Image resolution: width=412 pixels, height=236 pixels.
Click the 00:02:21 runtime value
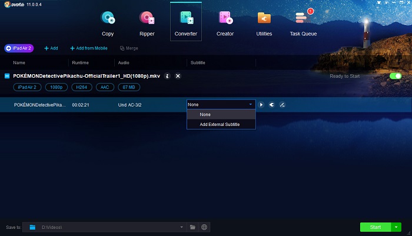click(x=81, y=105)
